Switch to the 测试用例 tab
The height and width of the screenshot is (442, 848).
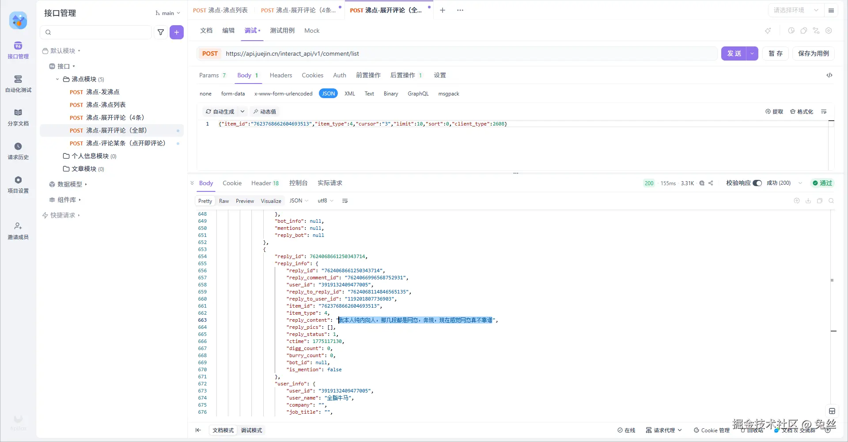point(282,30)
